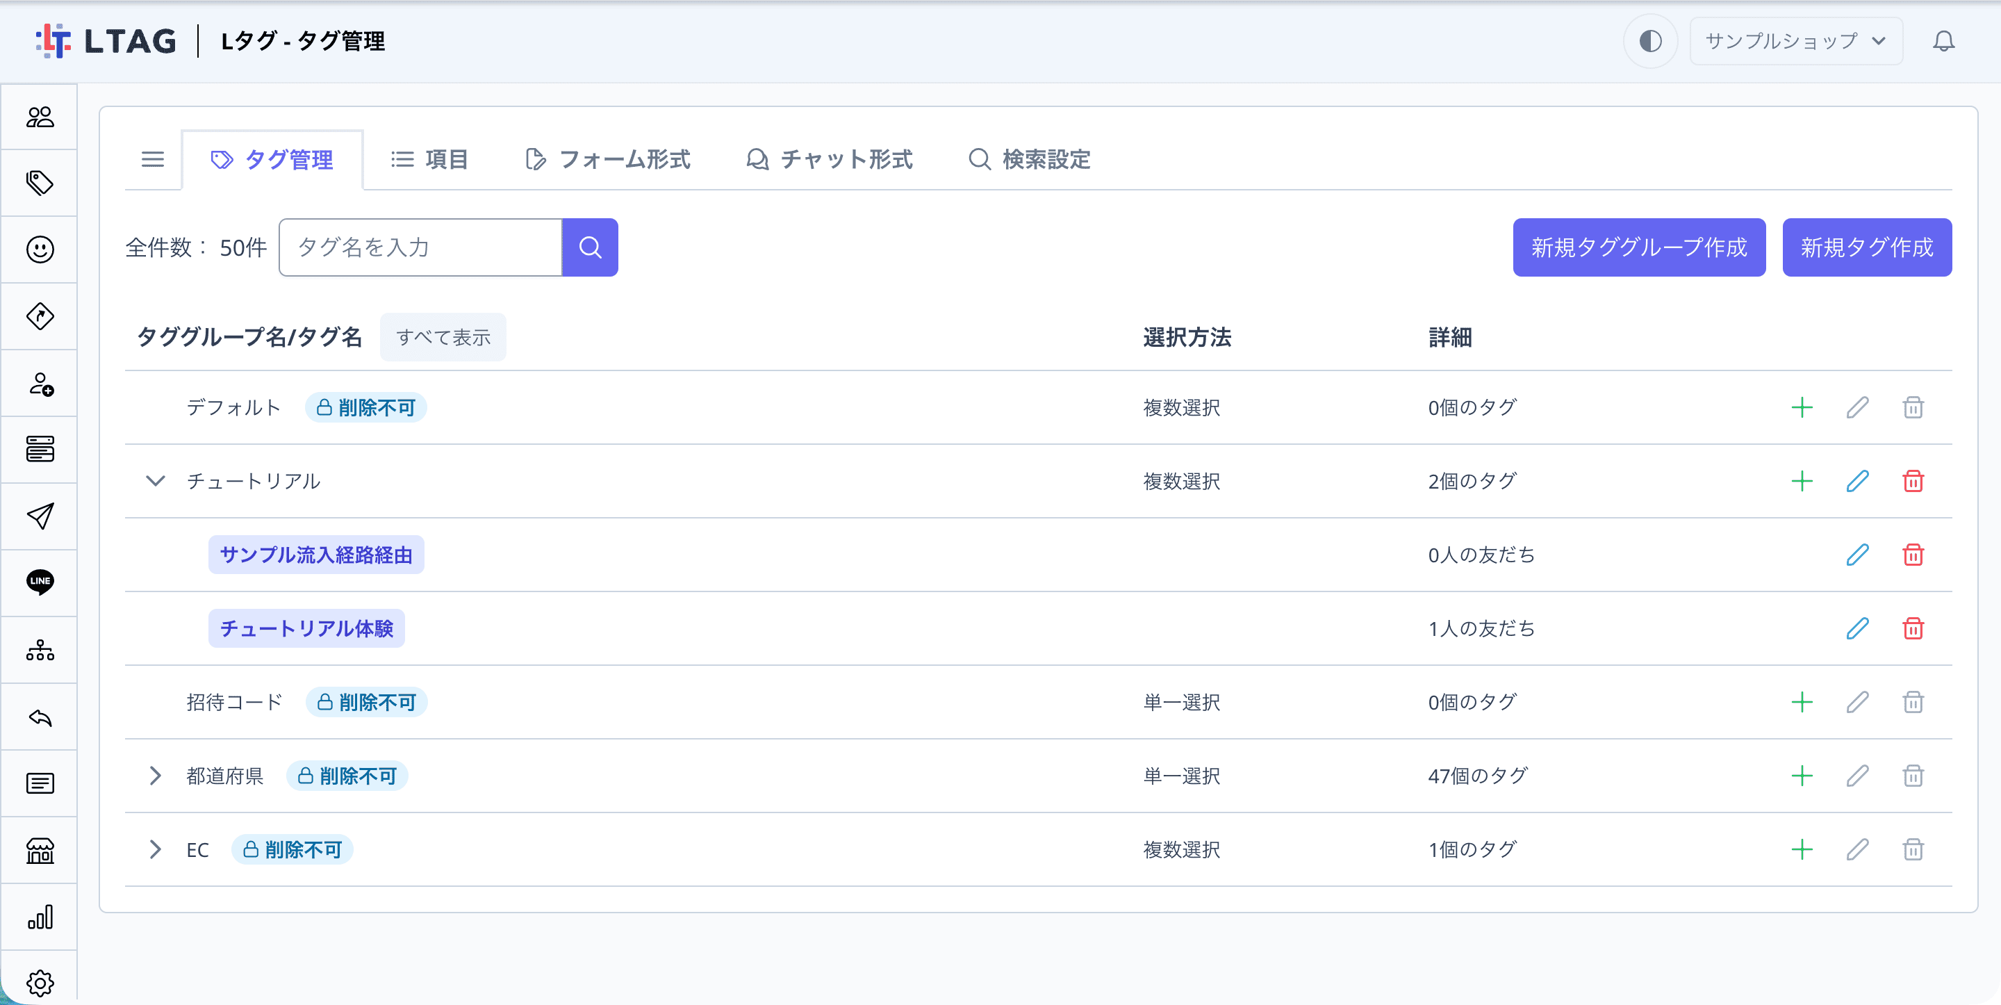Edit the チュートリアル tag group
This screenshot has height=1005, width=2001.
click(1857, 481)
